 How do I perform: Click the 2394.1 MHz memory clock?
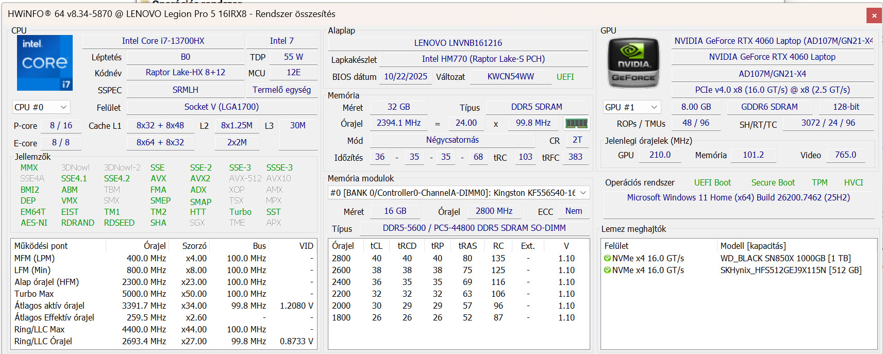(x=399, y=123)
